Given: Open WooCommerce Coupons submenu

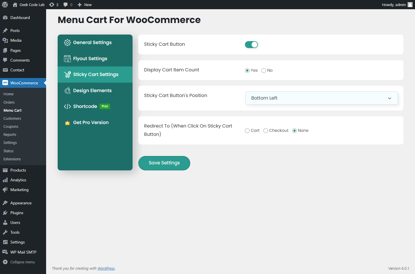Looking at the screenshot, I should (11, 126).
